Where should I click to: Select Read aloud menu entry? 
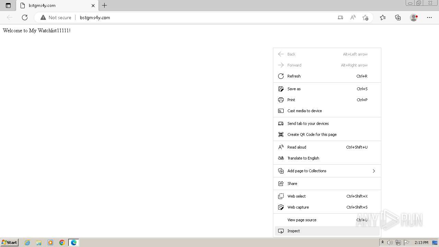[x=327, y=147]
